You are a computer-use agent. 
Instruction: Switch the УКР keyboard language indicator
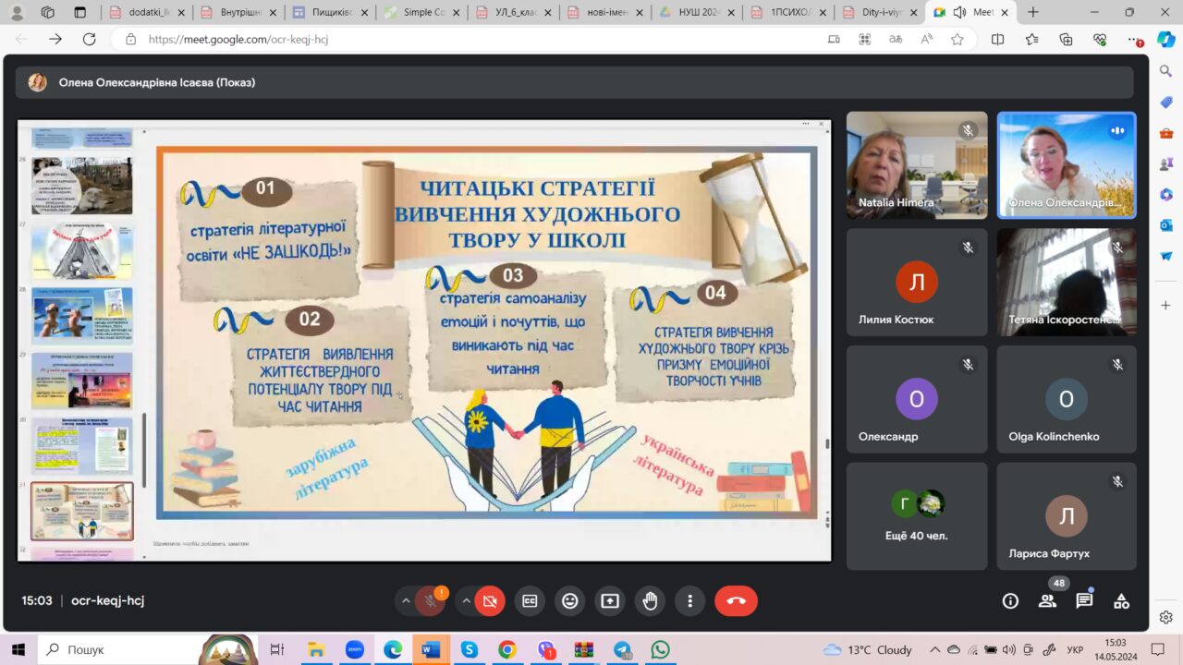[x=1076, y=649]
